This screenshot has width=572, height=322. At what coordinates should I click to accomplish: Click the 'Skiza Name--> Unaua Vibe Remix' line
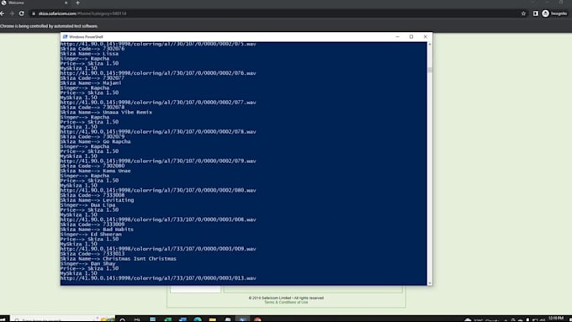(x=106, y=113)
